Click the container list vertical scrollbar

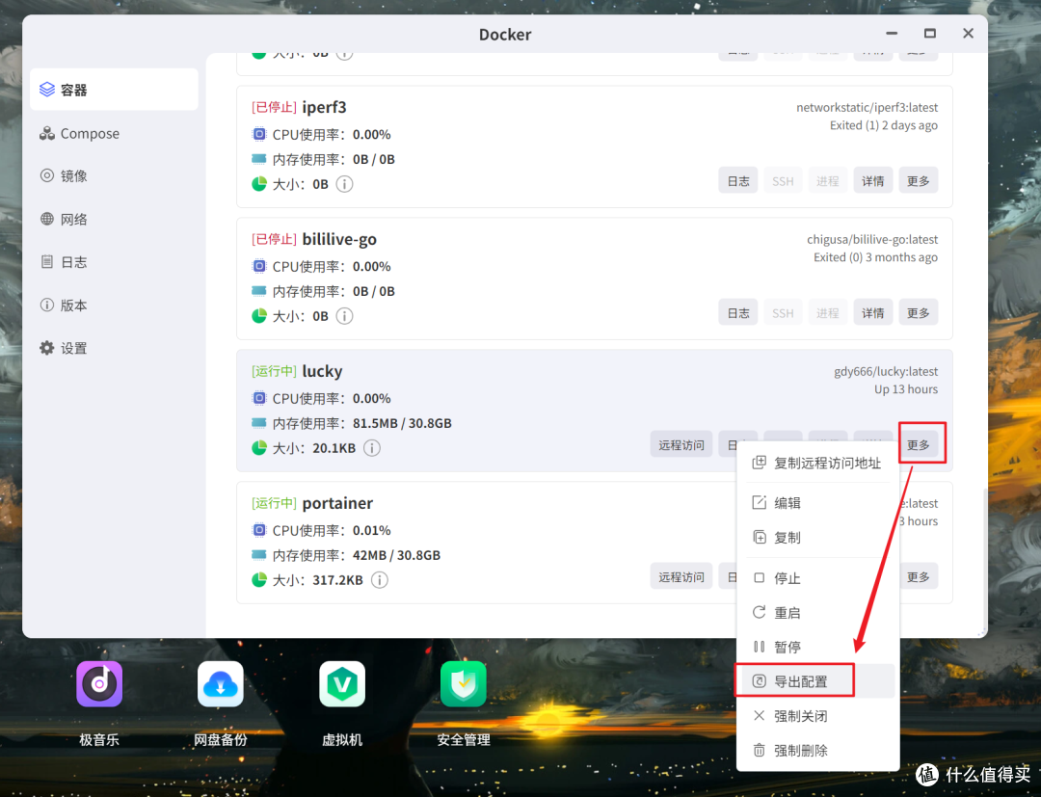point(984,559)
